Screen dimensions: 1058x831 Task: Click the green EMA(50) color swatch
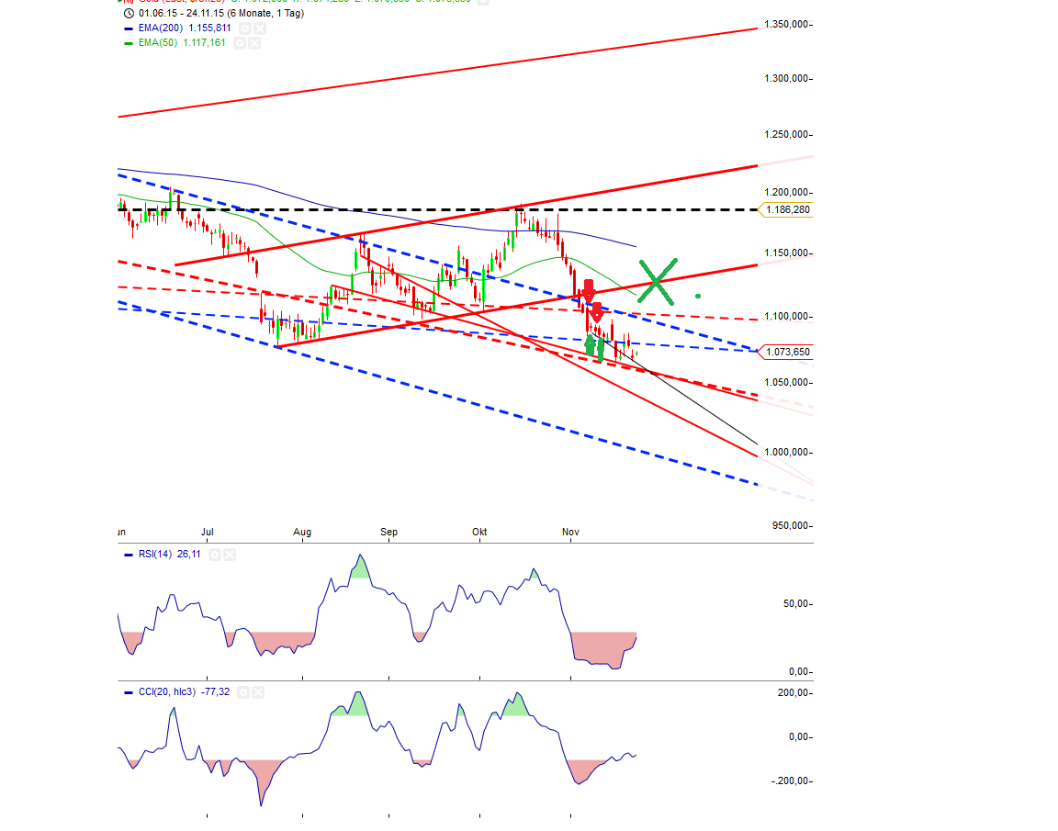coord(129,42)
